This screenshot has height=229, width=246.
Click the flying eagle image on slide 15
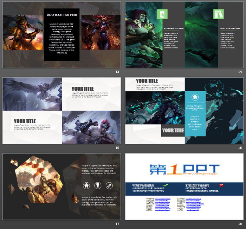point(32,94)
